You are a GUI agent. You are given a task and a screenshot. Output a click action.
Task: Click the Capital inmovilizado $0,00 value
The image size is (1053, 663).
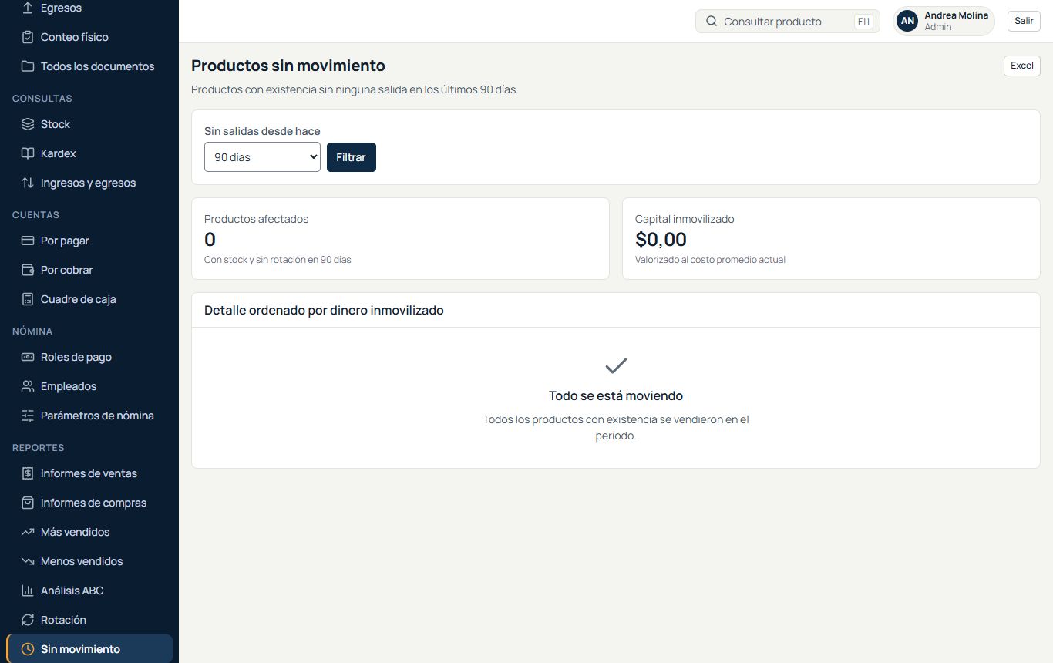tap(661, 240)
